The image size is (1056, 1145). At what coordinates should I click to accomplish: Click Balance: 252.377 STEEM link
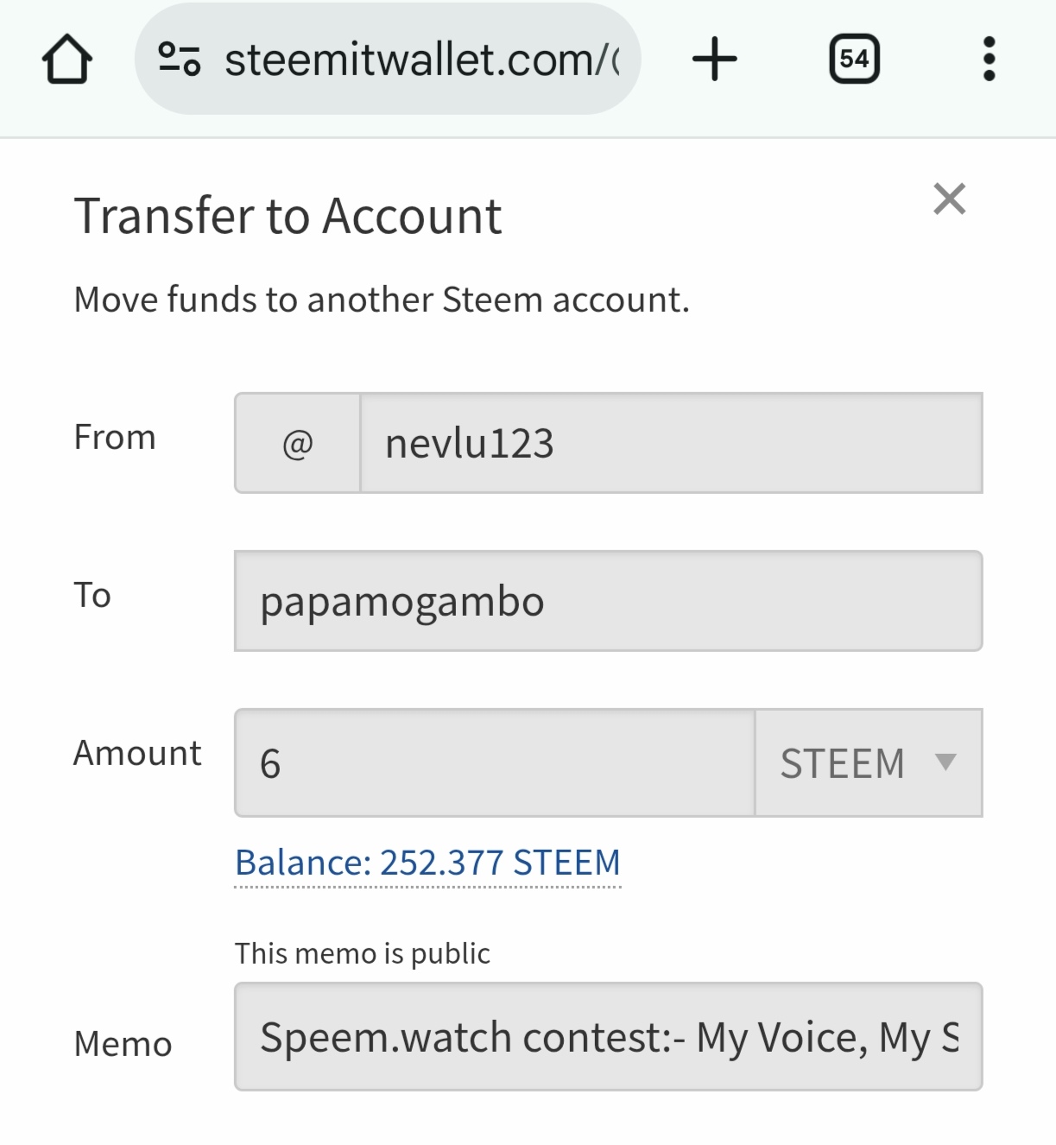click(427, 863)
